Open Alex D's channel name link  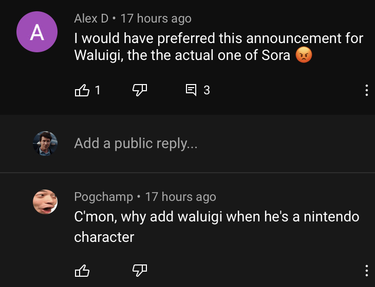91,18
